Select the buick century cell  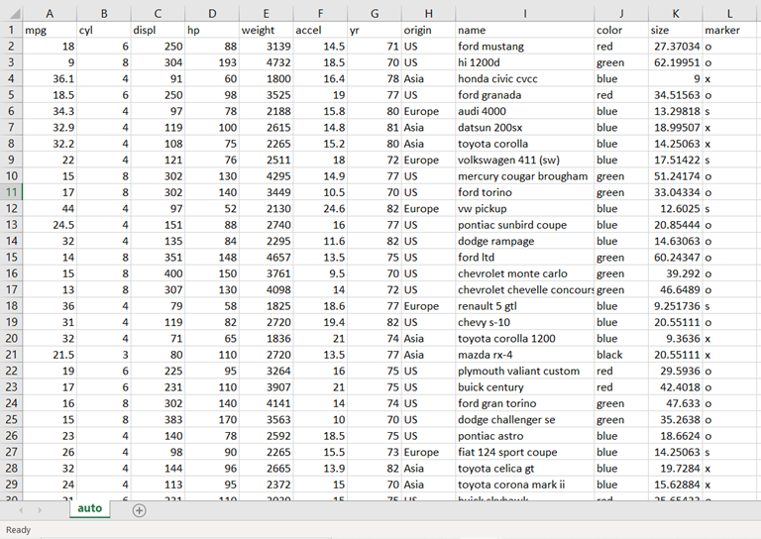[x=524, y=387]
